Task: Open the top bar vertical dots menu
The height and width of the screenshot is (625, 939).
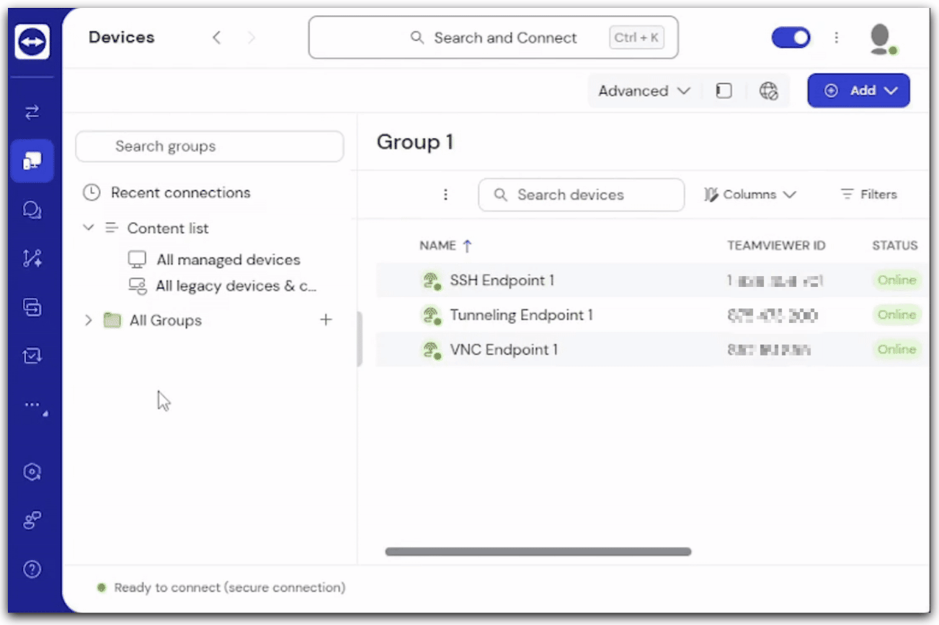Action: pyautogui.click(x=836, y=37)
